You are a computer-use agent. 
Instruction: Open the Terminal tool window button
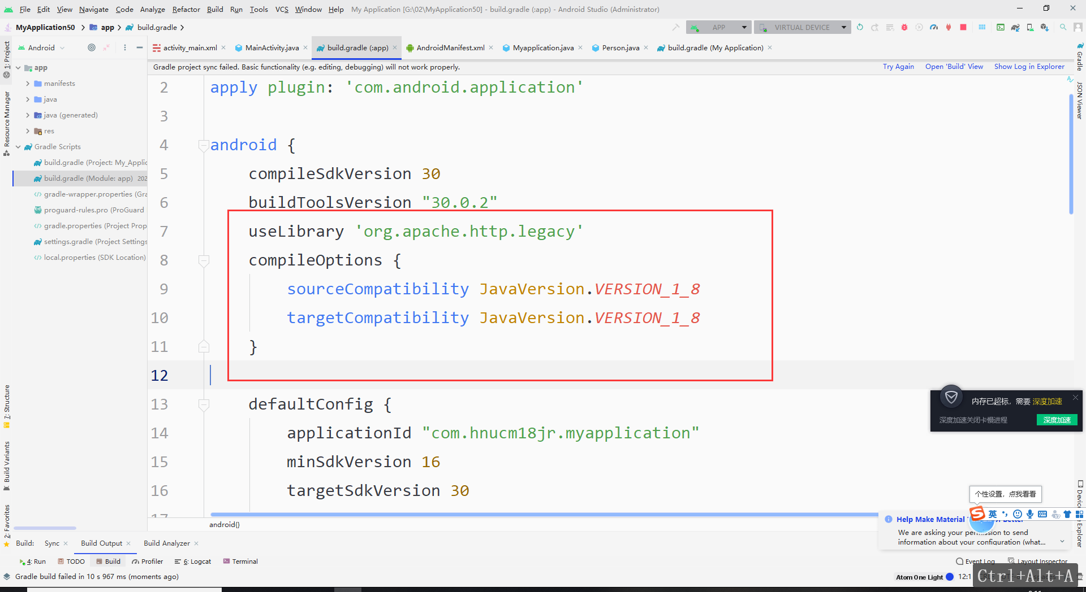[x=240, y=561]
